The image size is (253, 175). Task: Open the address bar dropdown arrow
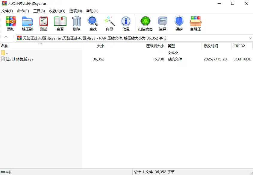[250, 38]
